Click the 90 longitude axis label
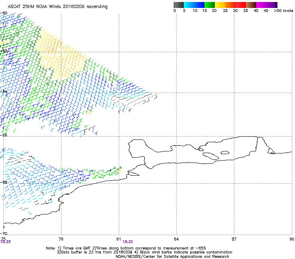Screen dimensions: 295x259 (292, 239)
